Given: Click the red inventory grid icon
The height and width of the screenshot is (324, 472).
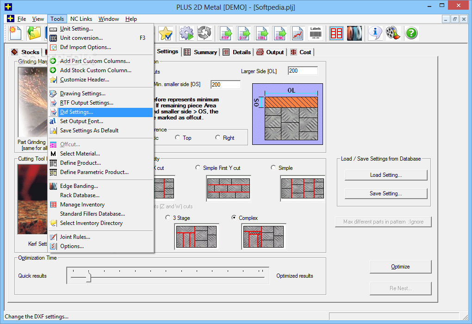Looking at the screenshot, I should [x=336, y=33].
